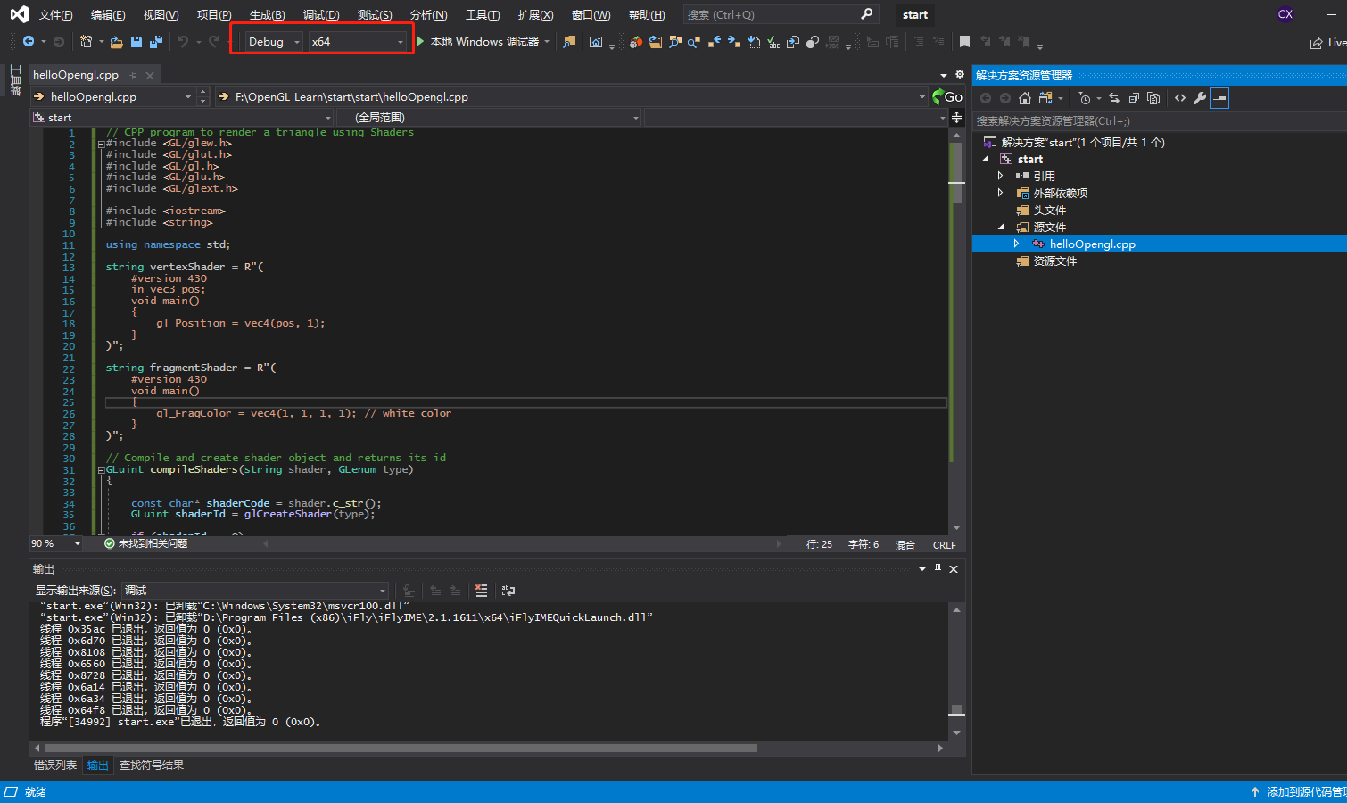This screenshot has width=1347, height=803.
Task: Click the Output panel horizontal scrollbar
Action: 401,748
